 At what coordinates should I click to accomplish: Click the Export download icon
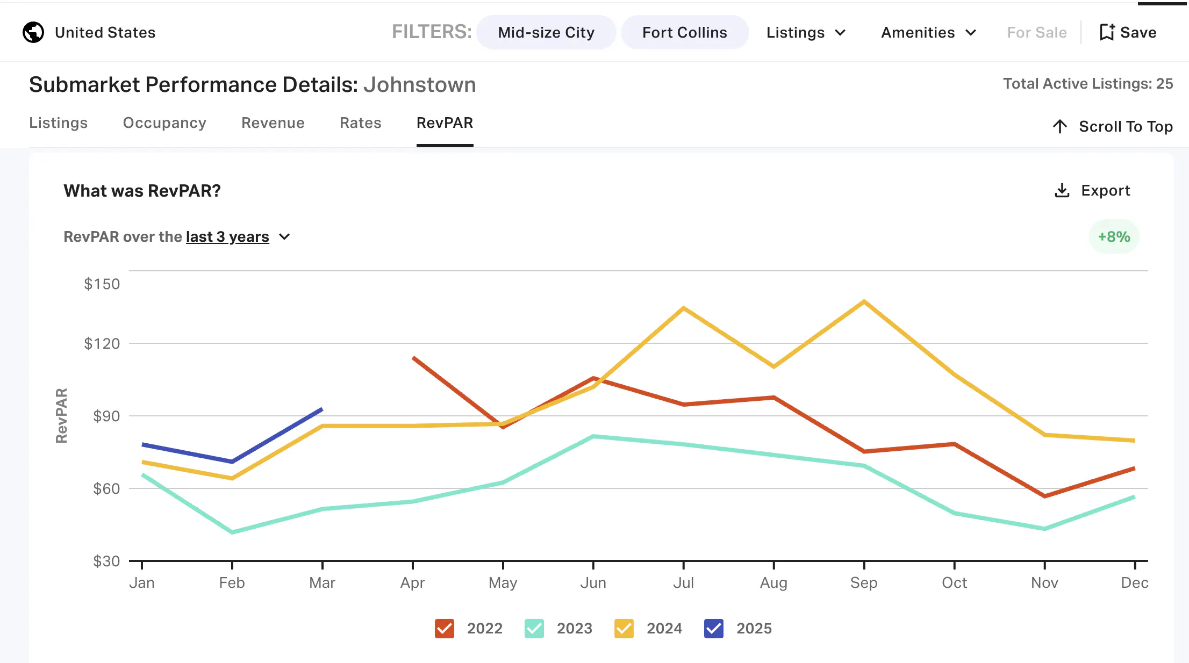tap(1062, 191)
